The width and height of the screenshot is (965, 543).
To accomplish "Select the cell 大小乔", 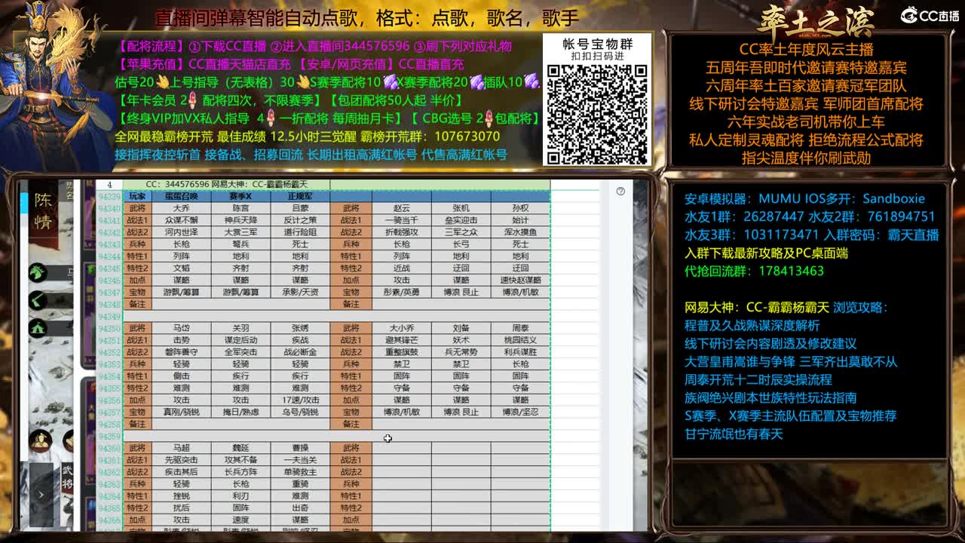I will 402,328.
